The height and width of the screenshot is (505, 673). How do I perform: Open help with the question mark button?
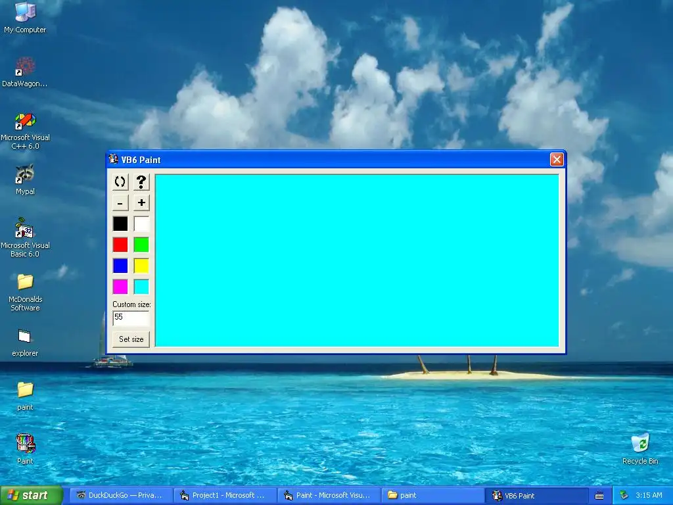pyautogui.click(x=141, y=181)
